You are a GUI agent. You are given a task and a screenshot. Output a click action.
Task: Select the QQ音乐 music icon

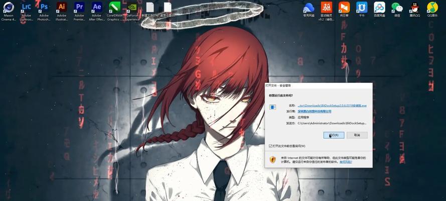(432, 9)
